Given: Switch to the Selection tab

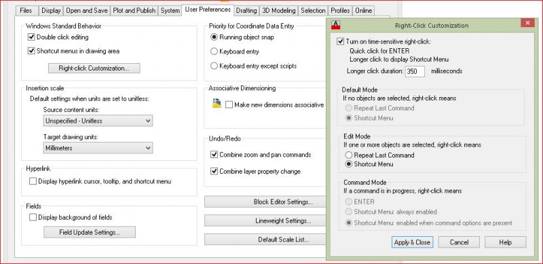Looking at the screenshot, I should point(313,10).
